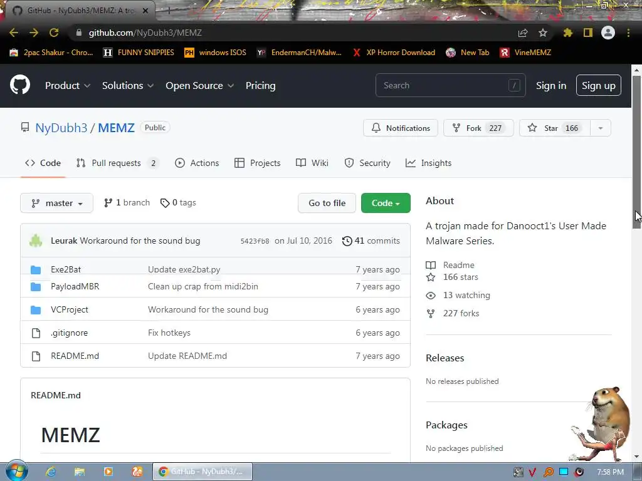The width and height of the screenshot is (642, 481).
Task: Open the NyDubh3 owner profile link
Action: coord(61,128)
